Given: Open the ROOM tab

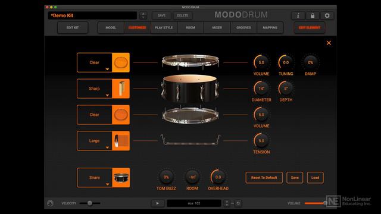Looking at the screenshot, I should (190, 28).
